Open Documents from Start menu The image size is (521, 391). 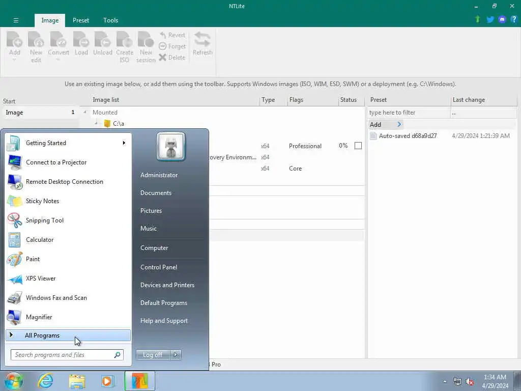pos(156,193)
